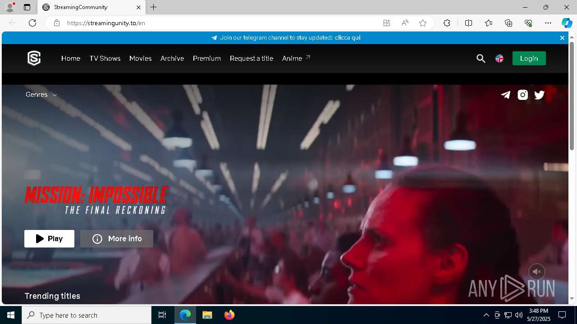This screenshot has width=577, height=324.
Task: Launch the Copilot sidebar icon
Action: (x=567, y=23)
